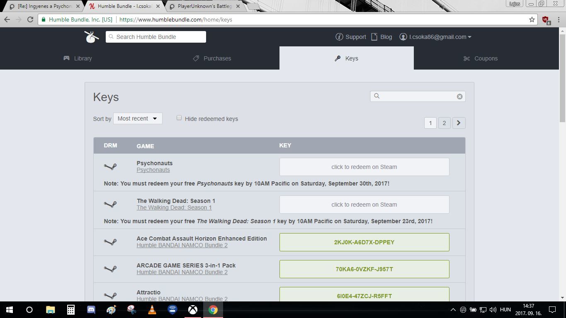The width and height of the screenshot is (566, 318).
Task: Click the Search Humble Bundle field
Action: click(x=156, y=37)
